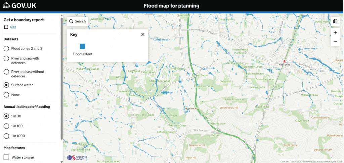Click the Flood map for planning title
This screenshot has width=344, height=163.
click(171, 6)
